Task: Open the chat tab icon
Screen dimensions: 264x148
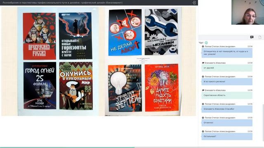Action: click(x=252, y=37)
